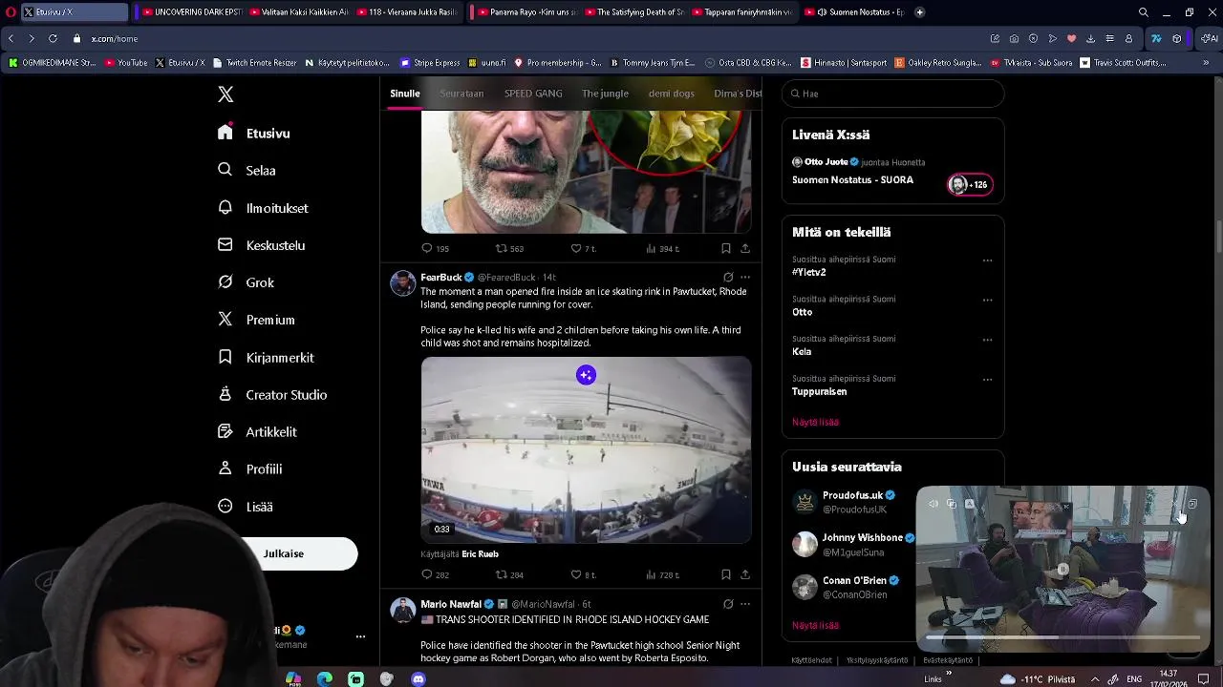This screenshot has width=1223, height=687.
Task: Open Proudofus.uk suggested account
Action: point(852,495)
